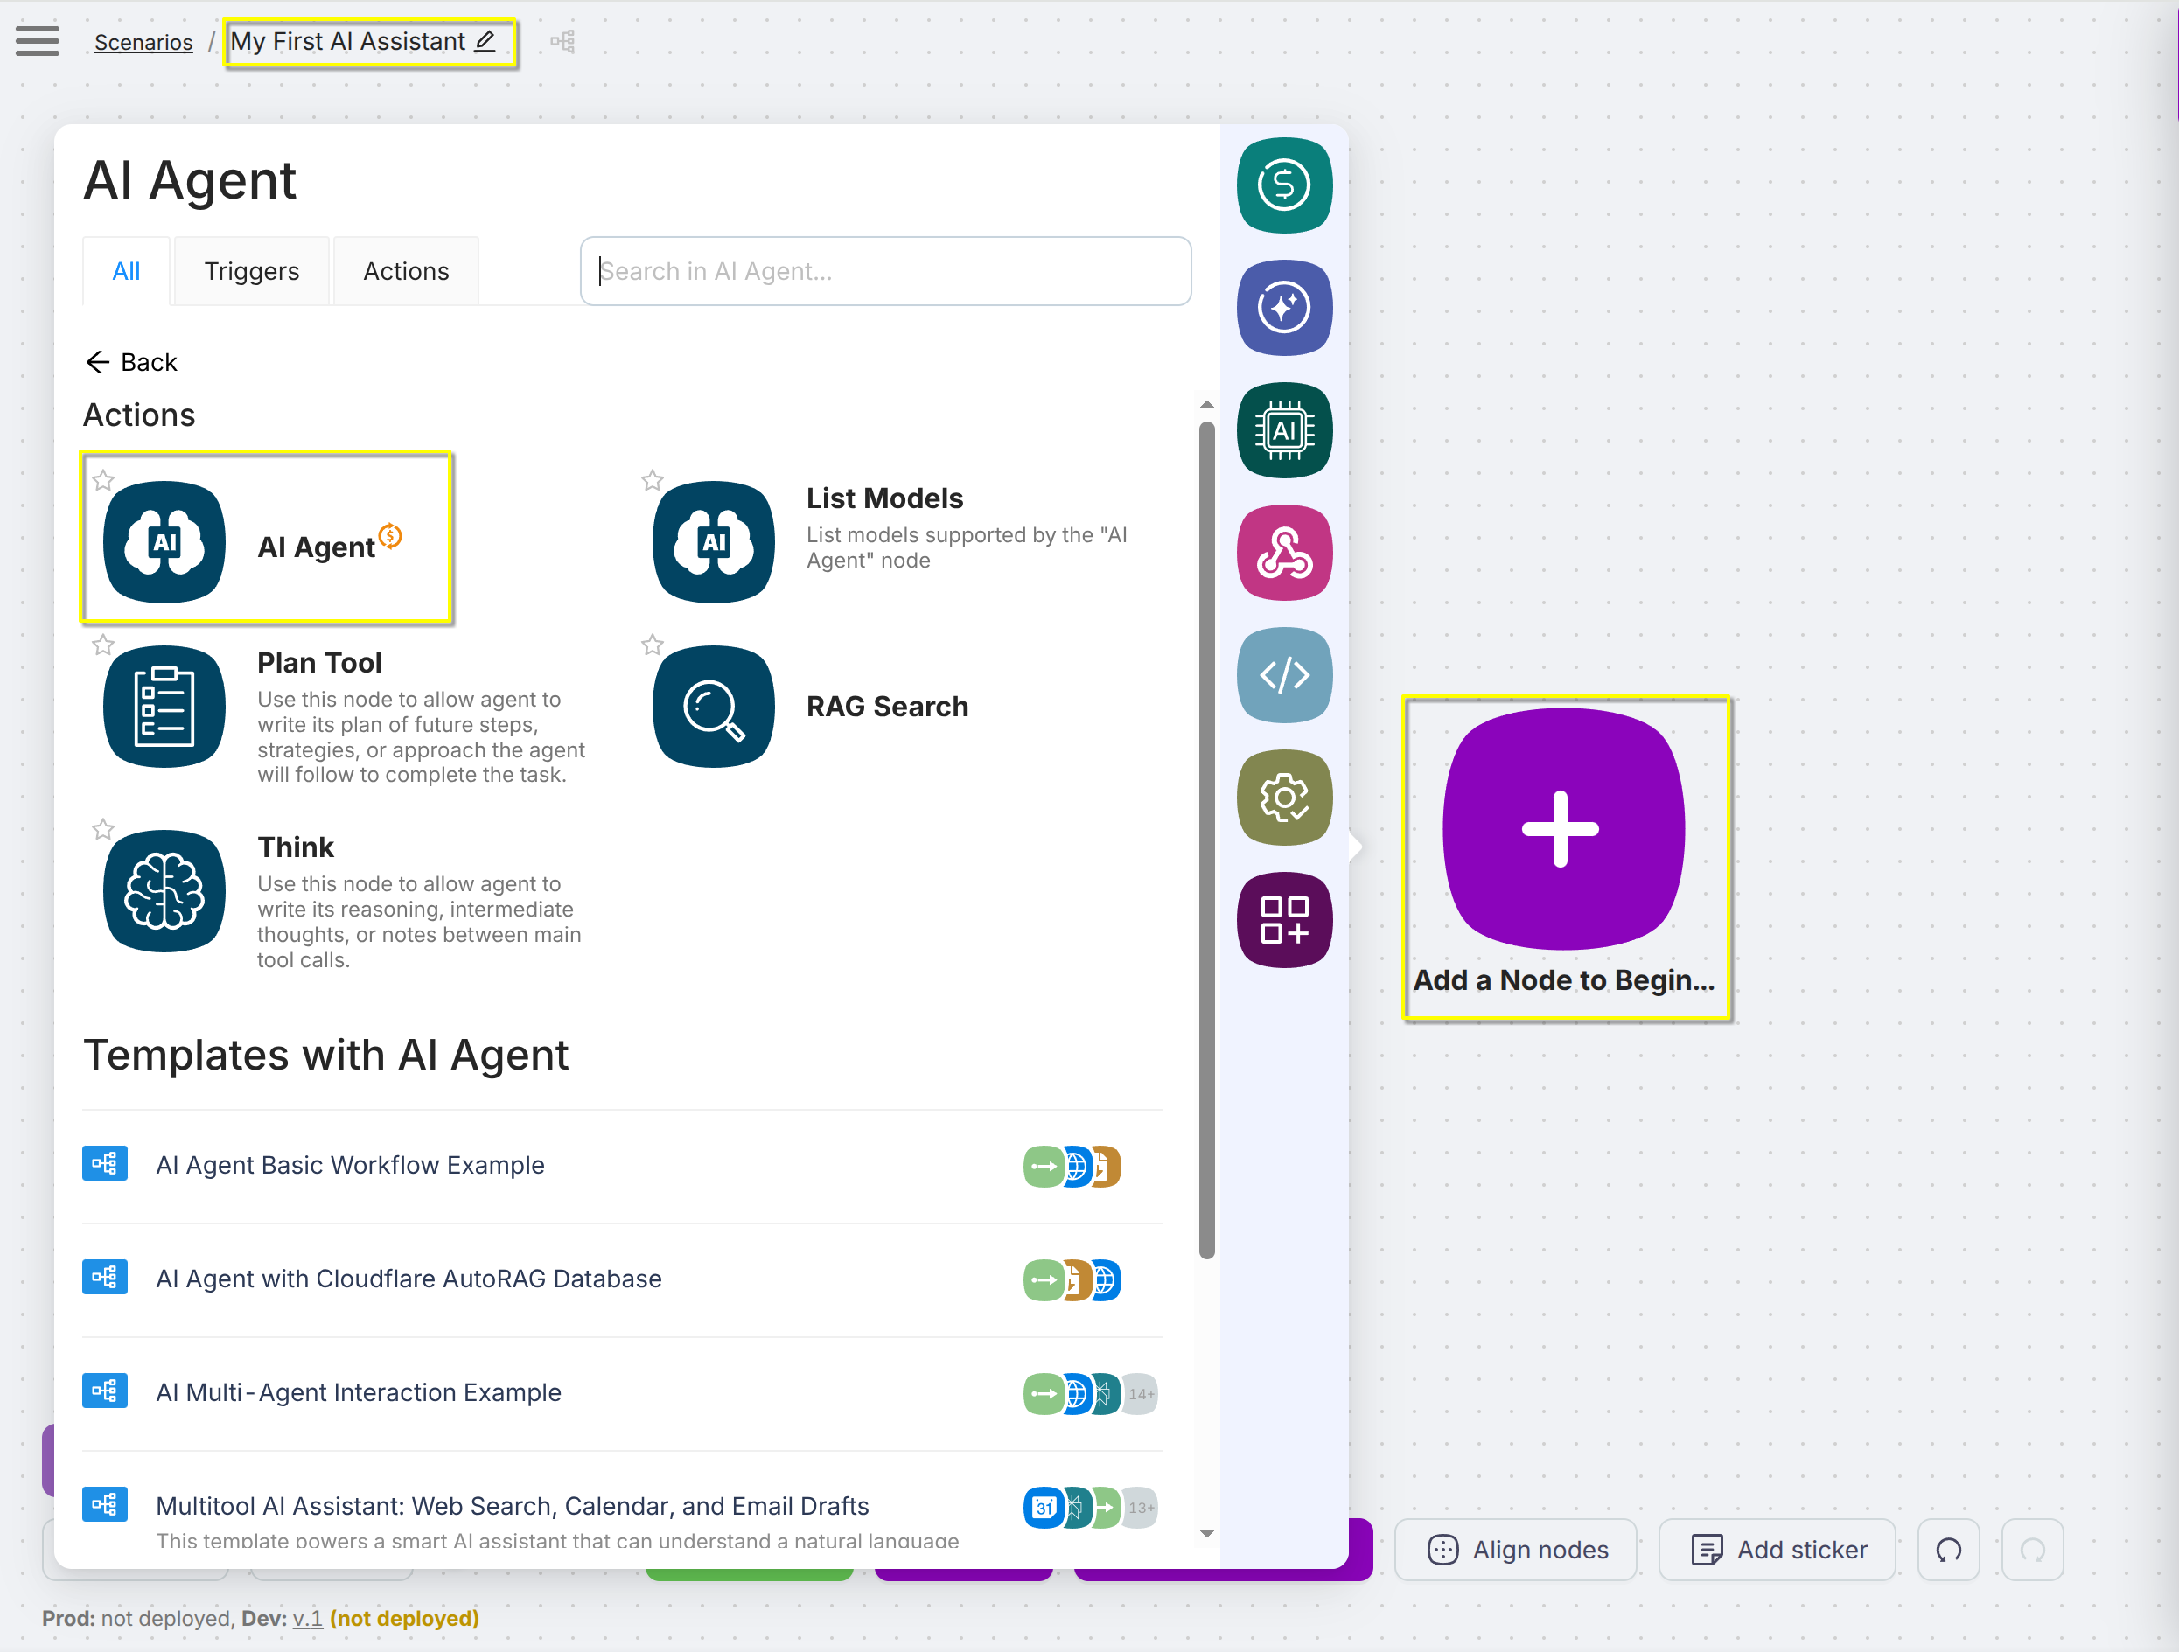The image size is (2179, 1652).
Task: Open the teal dollar-sign category icon
Action: click(1283, 185)
